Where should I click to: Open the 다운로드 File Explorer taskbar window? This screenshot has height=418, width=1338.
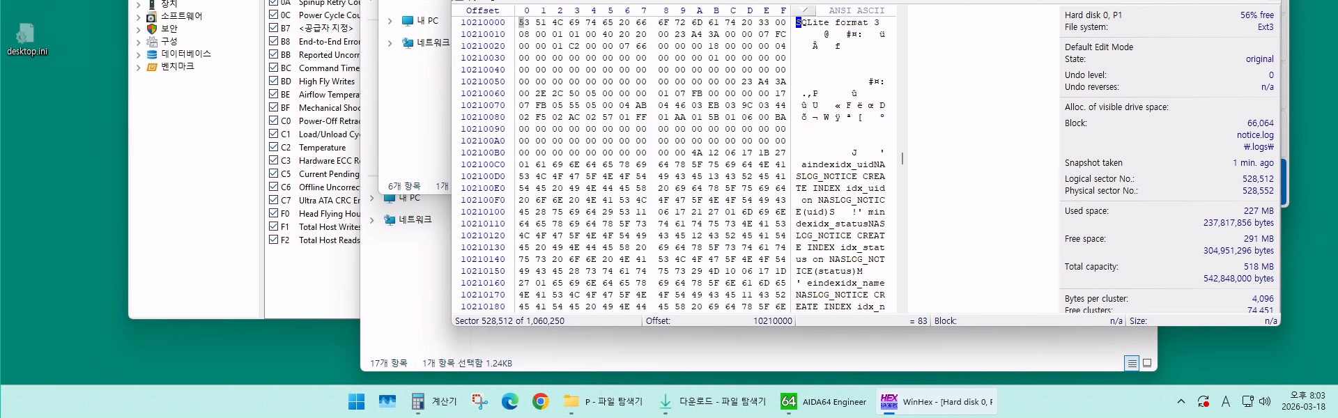pos(712,401)
